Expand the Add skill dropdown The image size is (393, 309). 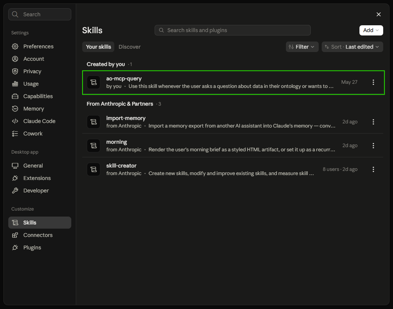click(371, 30)
